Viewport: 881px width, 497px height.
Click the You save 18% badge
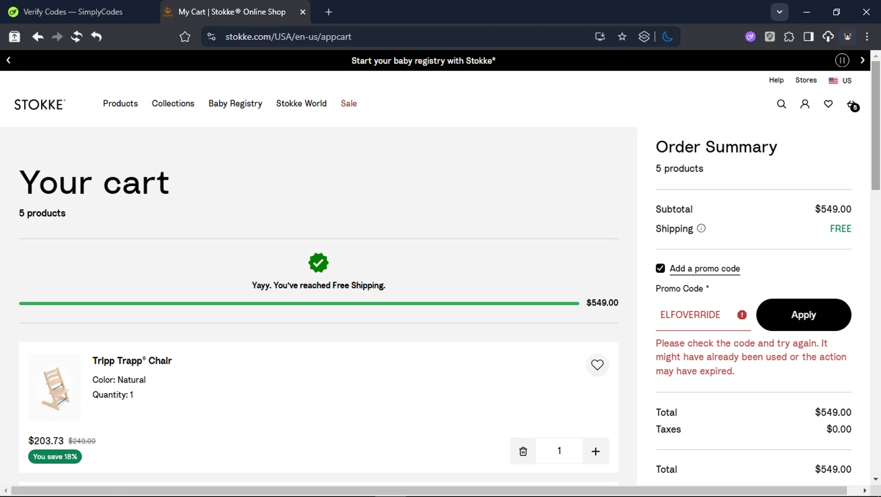tap(55, 457)
